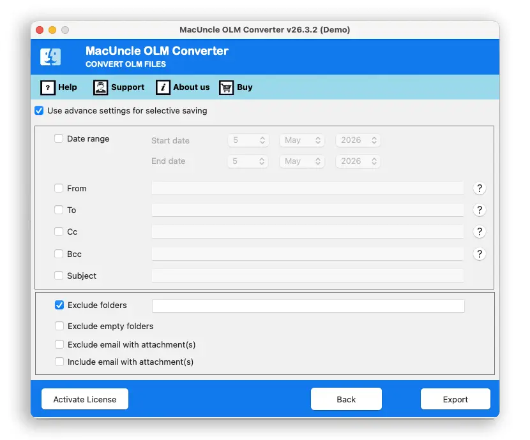Click the Export button
530x440 pixels.
[x=455, y=399]
